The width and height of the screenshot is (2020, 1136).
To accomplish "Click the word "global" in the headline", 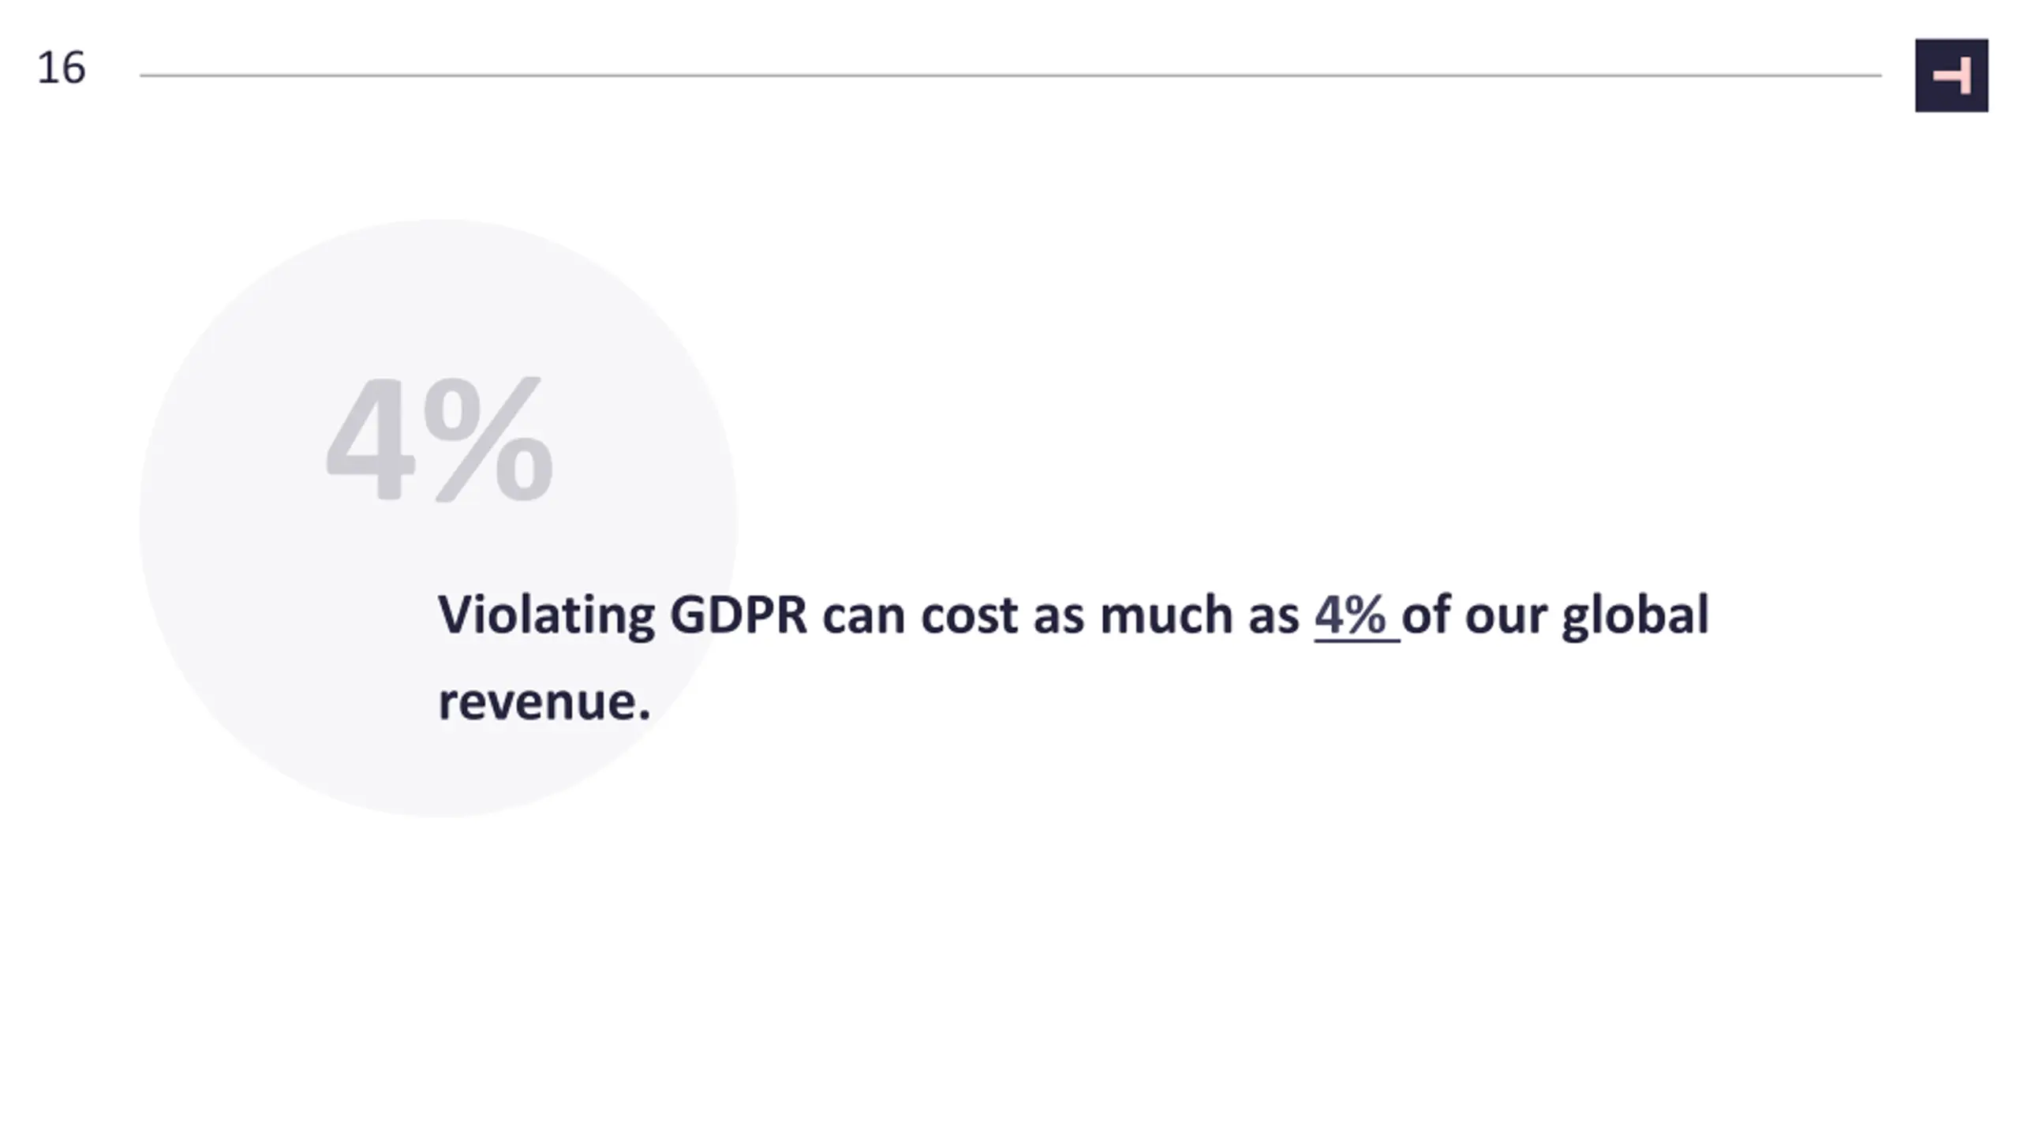I will 1635,616.
